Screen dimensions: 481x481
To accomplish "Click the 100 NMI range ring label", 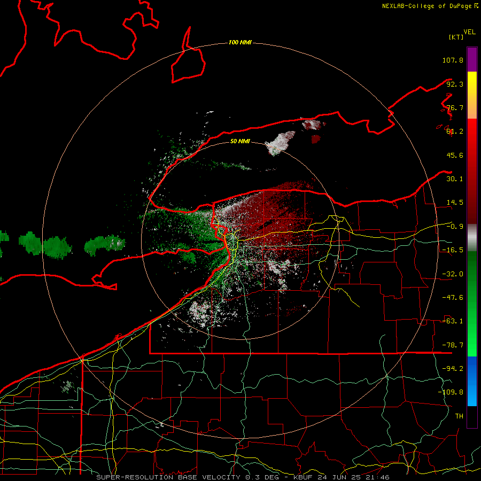I will (240, 42).
